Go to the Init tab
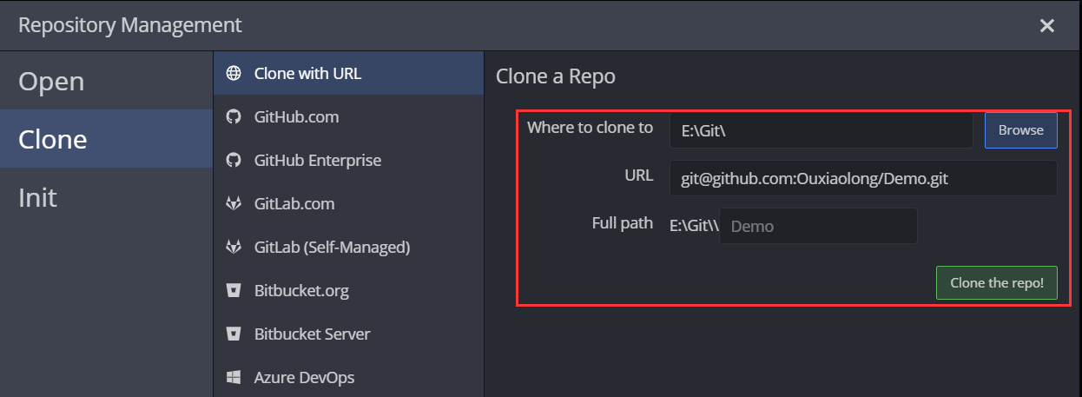 click(x=107, y=197)
